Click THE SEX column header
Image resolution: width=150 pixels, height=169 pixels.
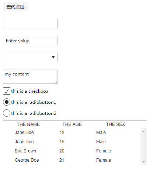coord(116,124)
